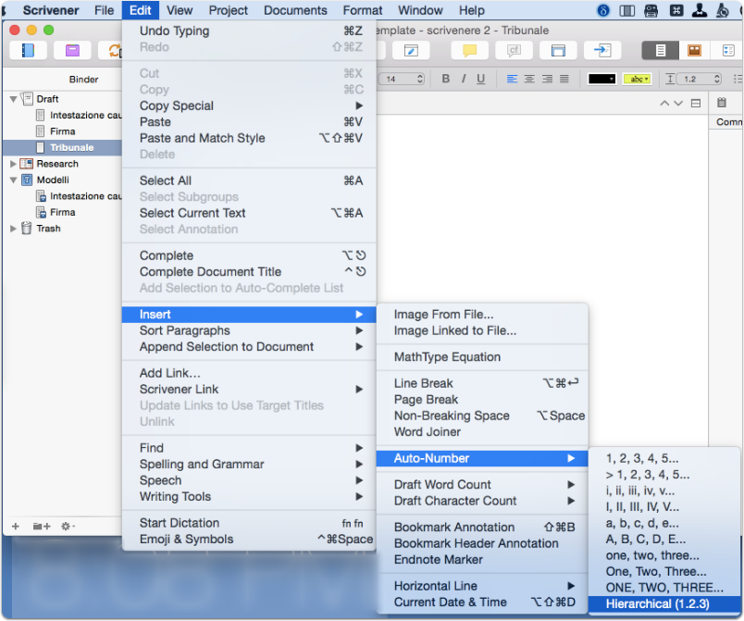Open the black text color swatch
The image size is (744, 621).
pos(601,79)
